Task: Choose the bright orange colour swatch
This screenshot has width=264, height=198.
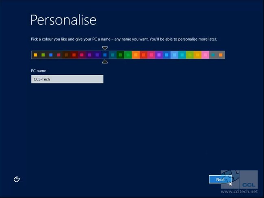Action: click(136, 55)
